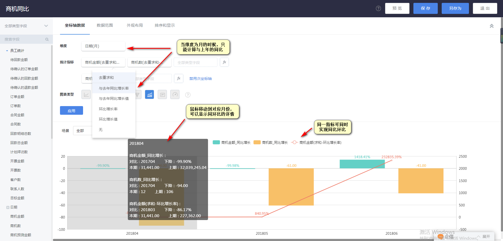Click the search magnifier in field search
The image size is (503, 241).
47,39
